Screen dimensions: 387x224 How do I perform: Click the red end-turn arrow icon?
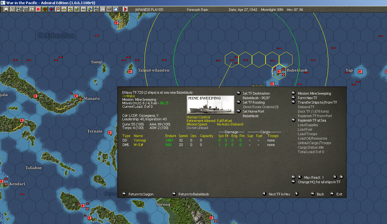coord(125,9)
